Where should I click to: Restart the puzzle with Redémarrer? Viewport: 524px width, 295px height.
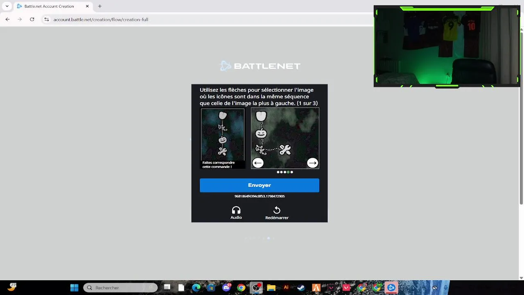[277, 213]
